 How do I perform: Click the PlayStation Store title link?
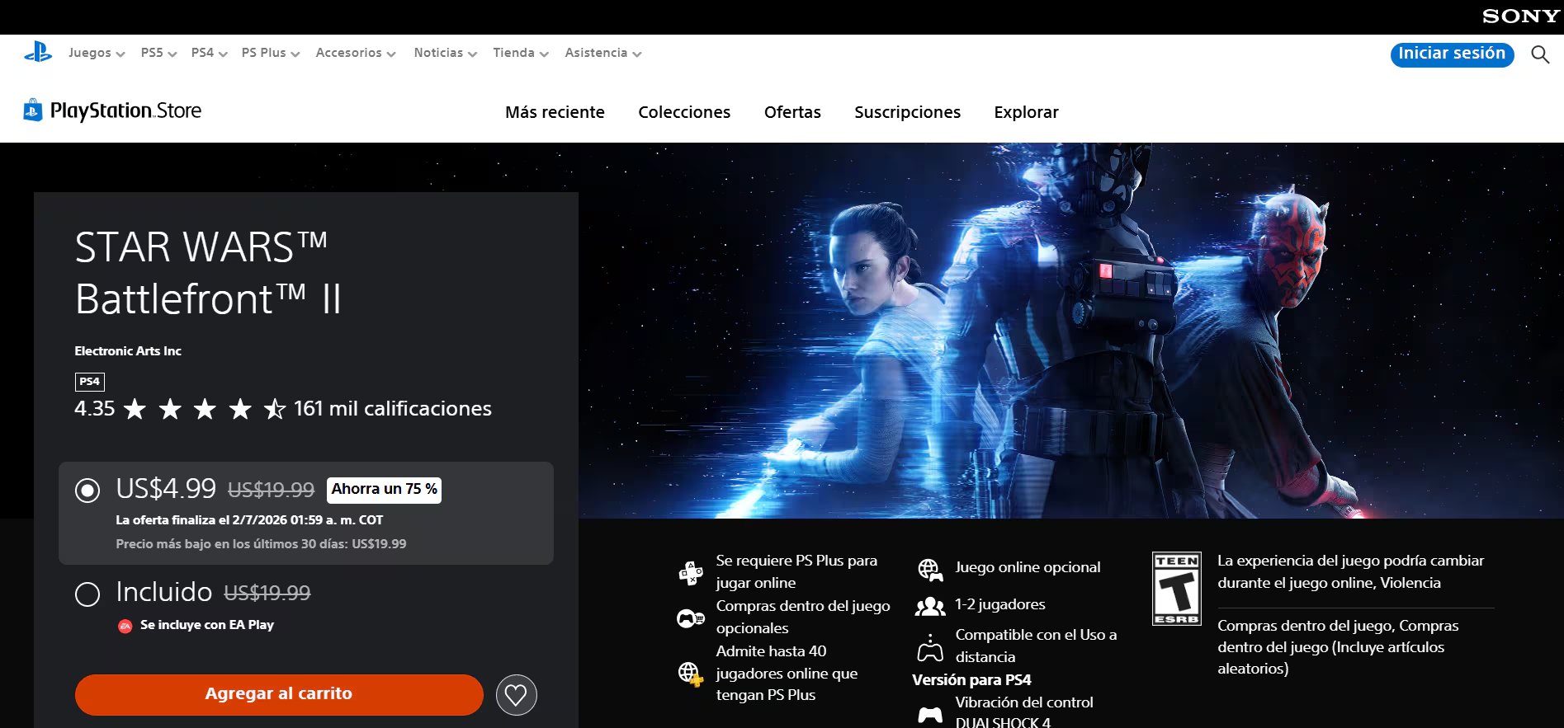(125, 110)
